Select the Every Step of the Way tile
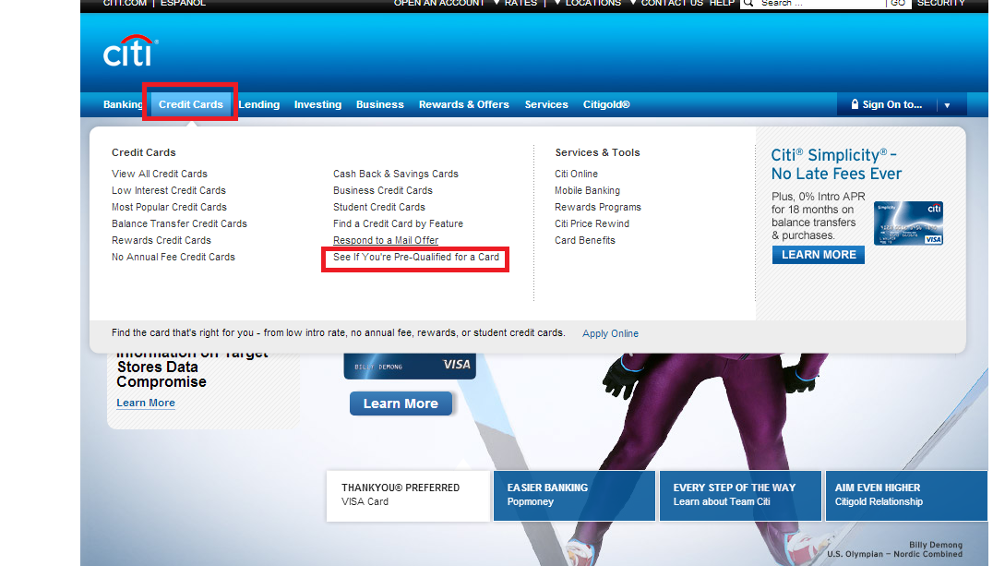1005x566 pixels. [x=740, y=496]
